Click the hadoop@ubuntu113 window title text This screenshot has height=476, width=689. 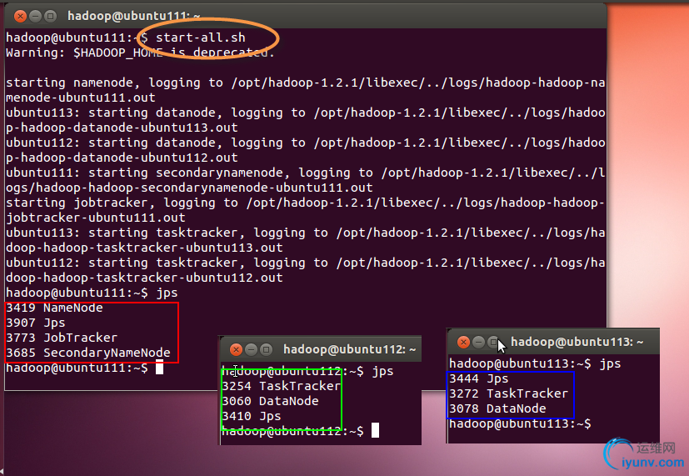(x=577, y=342)
